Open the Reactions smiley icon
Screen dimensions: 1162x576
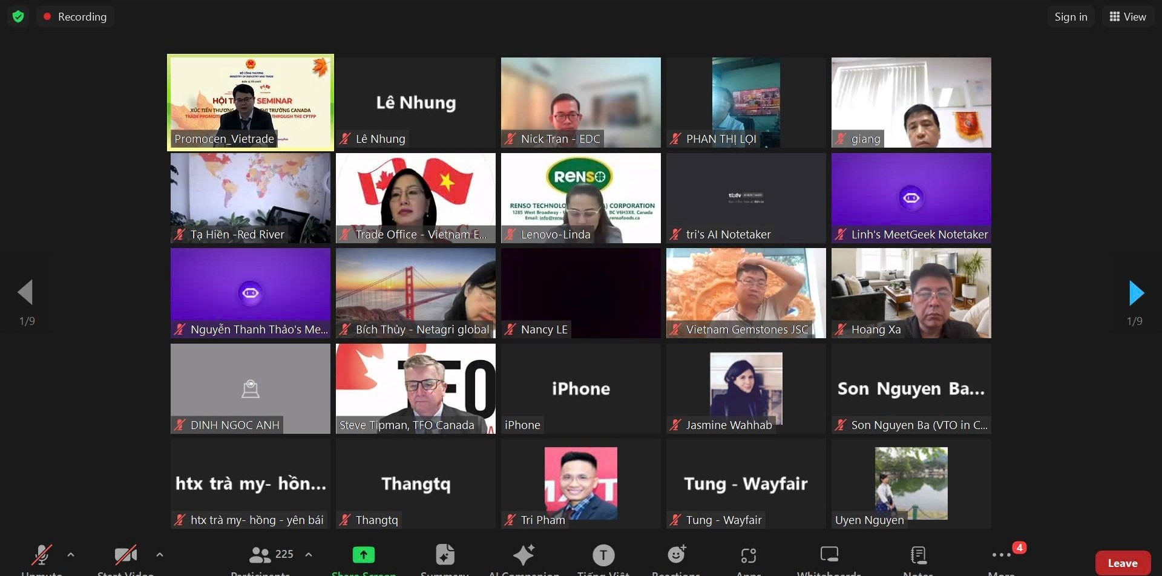coord(676,555)
